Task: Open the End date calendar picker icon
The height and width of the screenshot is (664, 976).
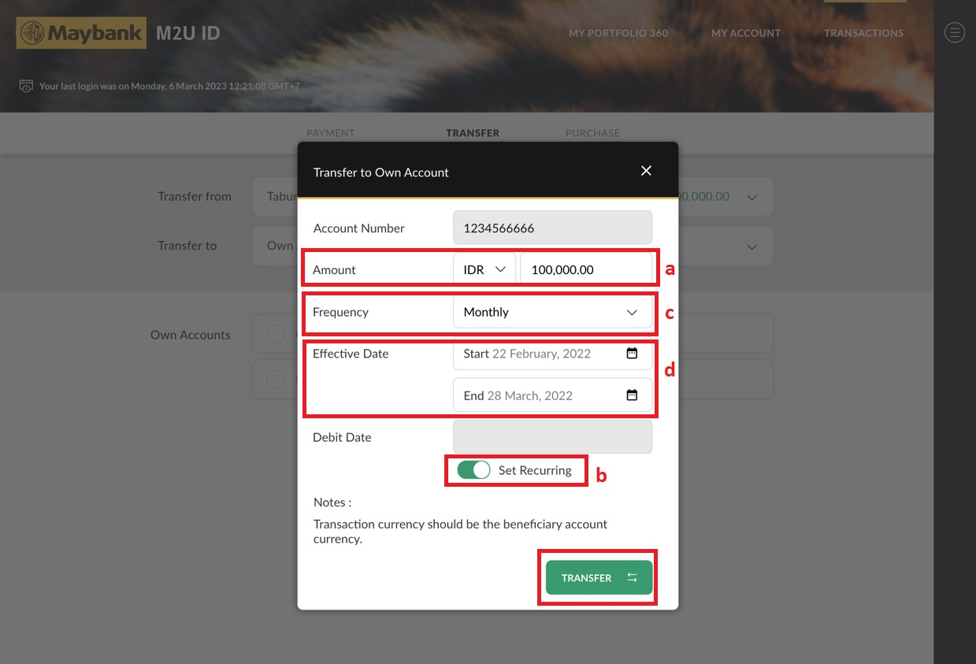Action: coord(632,395)
